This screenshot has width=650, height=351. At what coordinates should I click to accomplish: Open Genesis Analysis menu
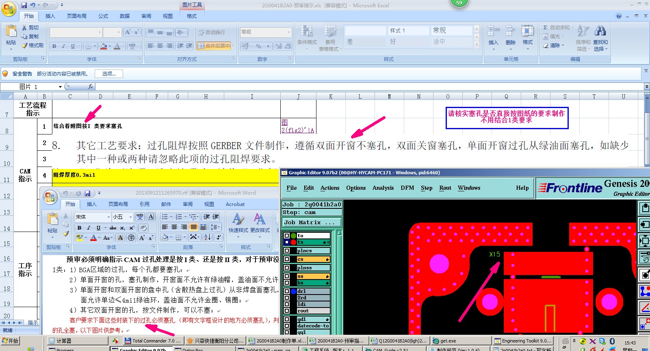[383, 188]
